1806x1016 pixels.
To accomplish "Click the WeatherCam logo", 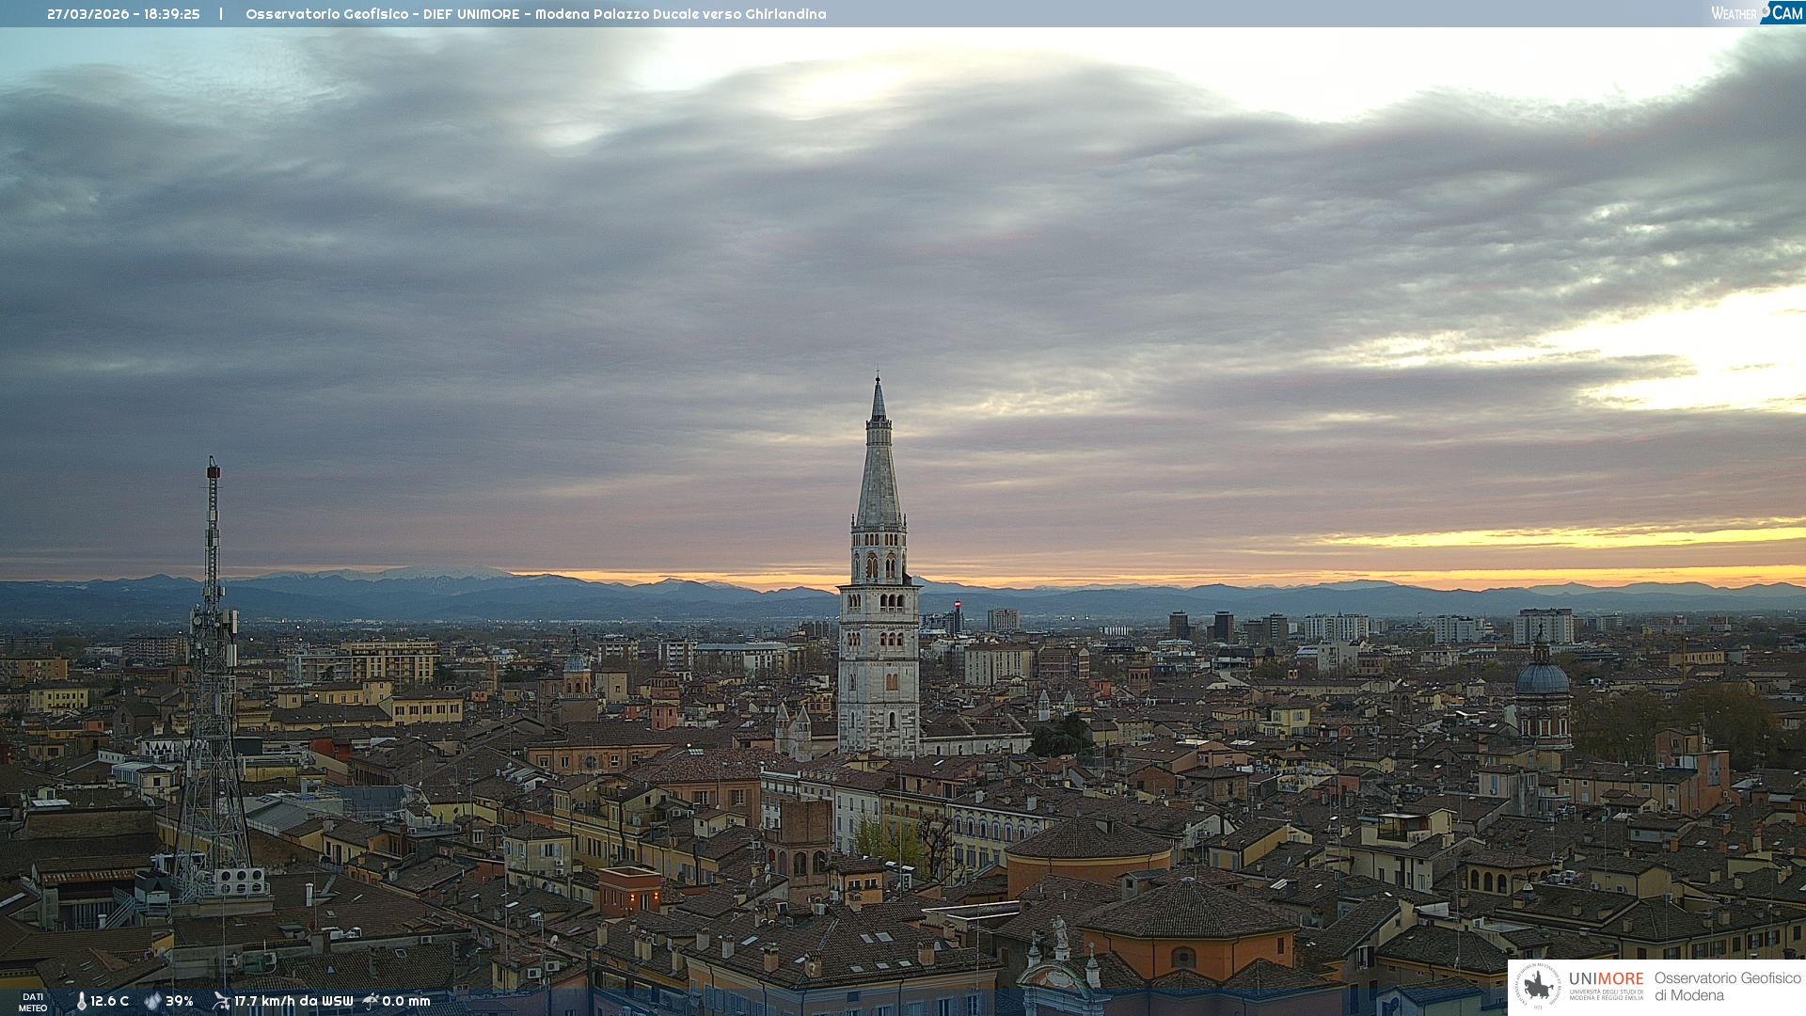I will pyautogui.click(x=1756, y=13).
